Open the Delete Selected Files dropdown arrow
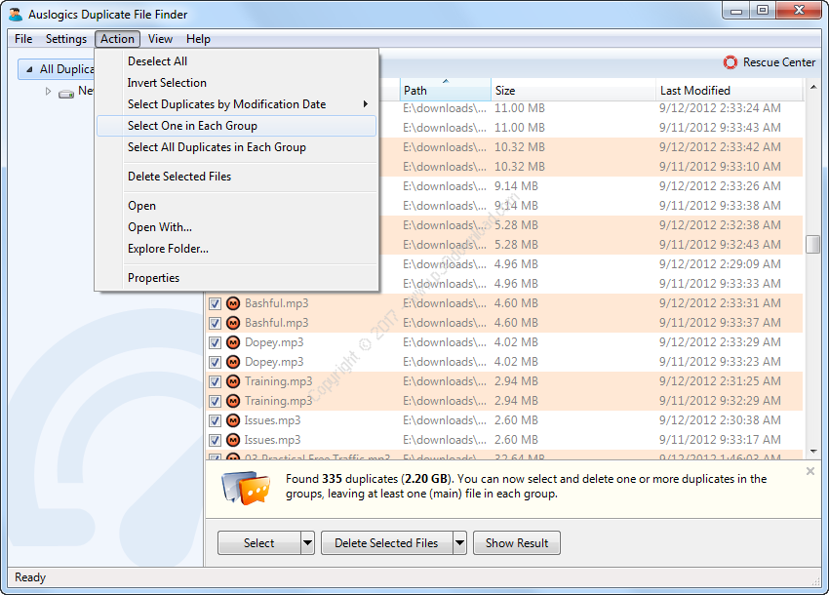 [459, 543]
